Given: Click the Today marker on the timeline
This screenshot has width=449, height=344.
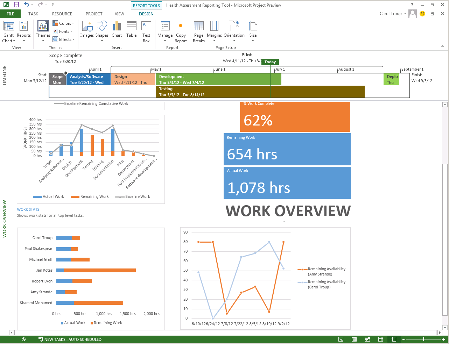Looking at the screenshot, I should tap(270, 62).
